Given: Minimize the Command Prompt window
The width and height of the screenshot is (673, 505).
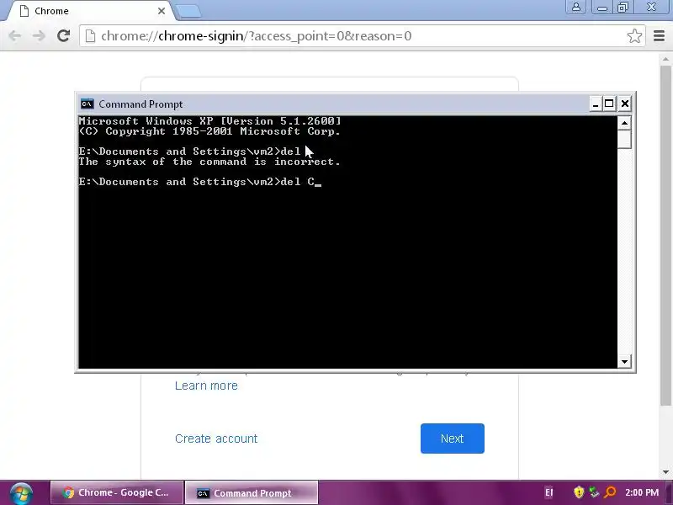Looking at the screenshot, I should coord(595,104).
